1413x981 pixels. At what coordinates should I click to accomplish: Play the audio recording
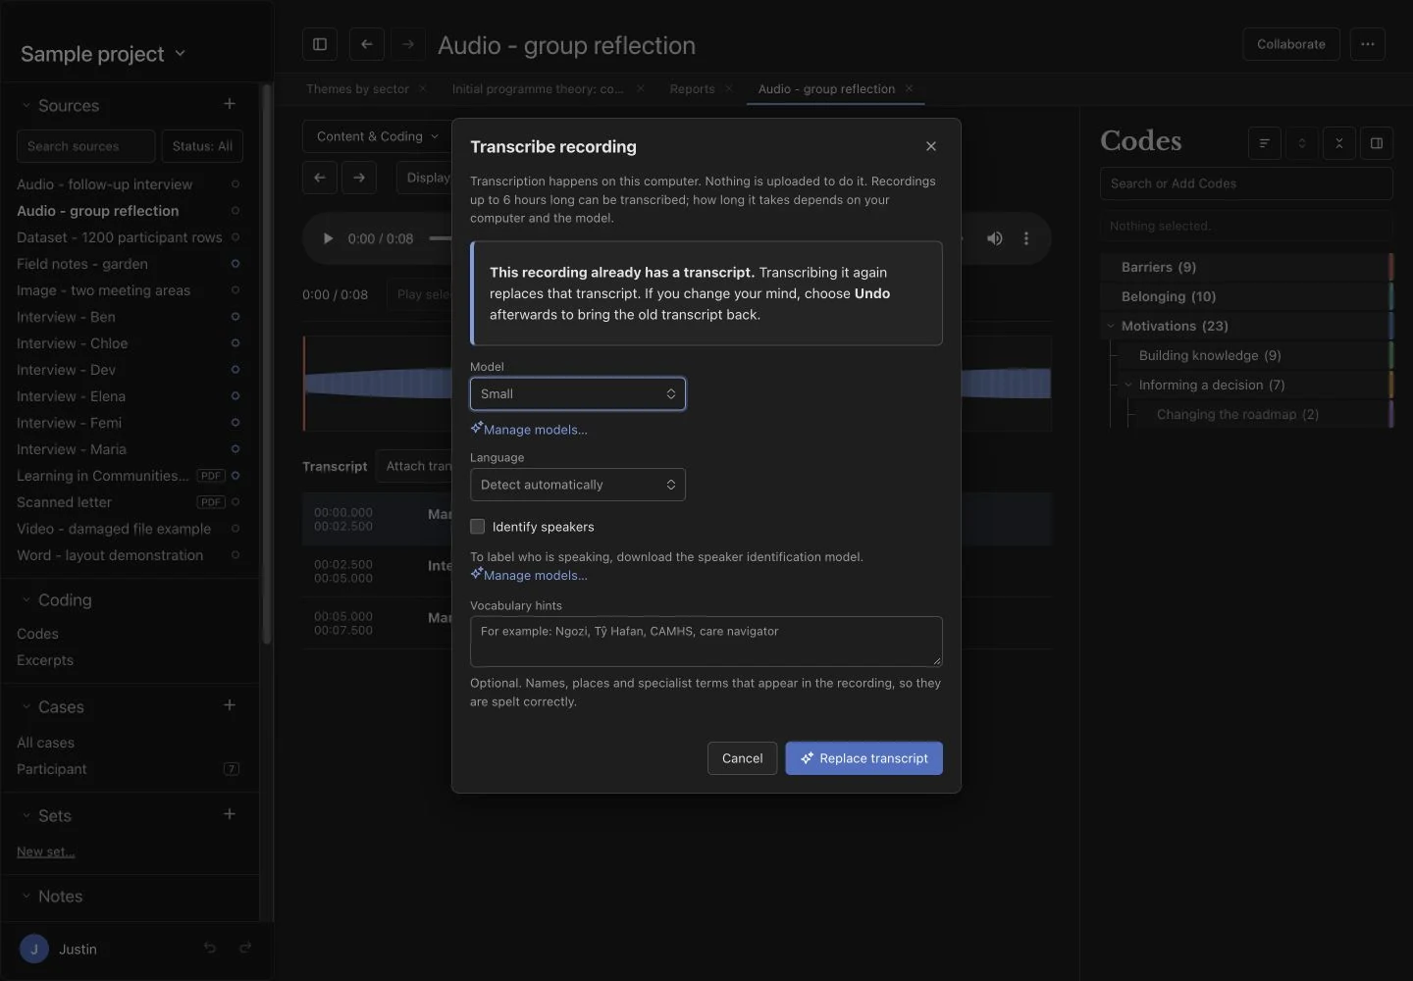(328, 238)
